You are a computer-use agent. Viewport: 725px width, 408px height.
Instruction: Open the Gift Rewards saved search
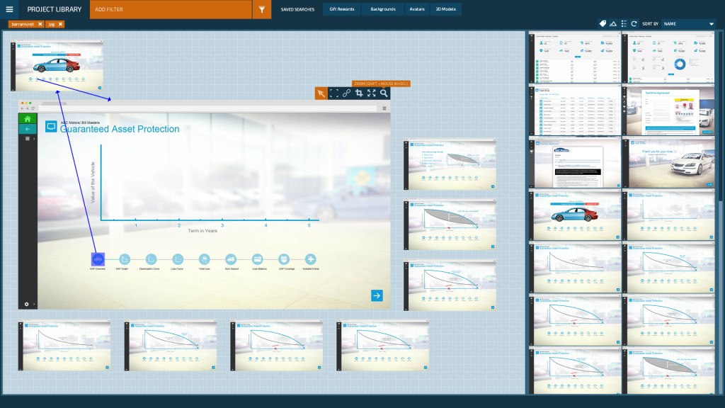[x=341, y=9]
